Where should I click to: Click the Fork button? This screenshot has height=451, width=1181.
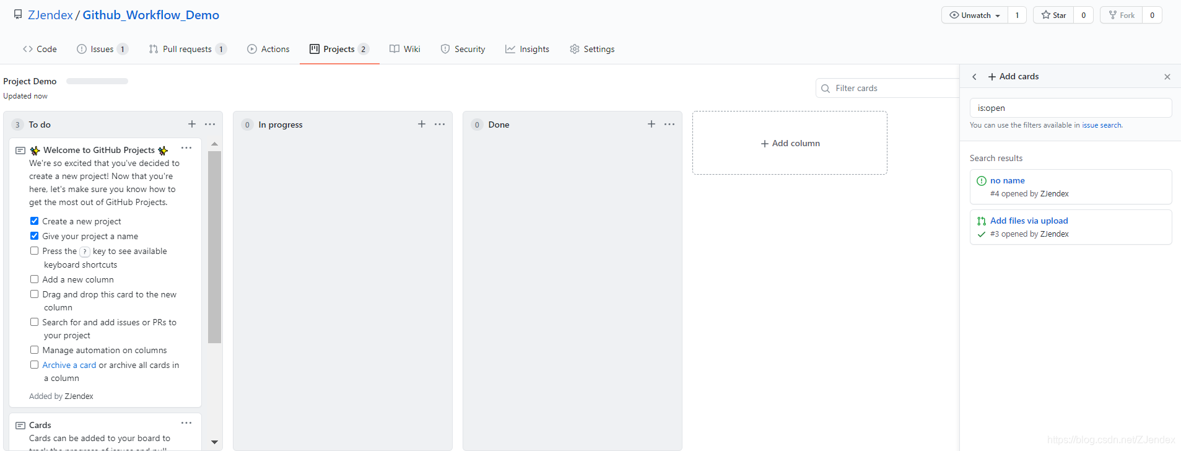click(x=1122, y=15)
